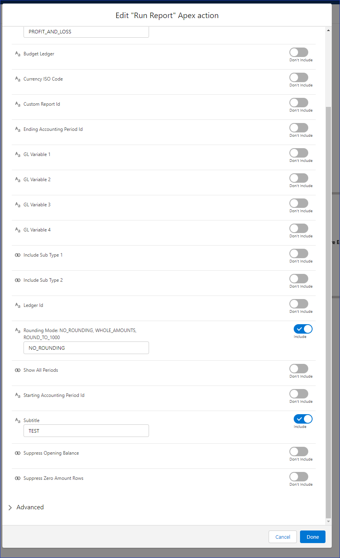Image resolution: width=340 pixels, height=558 pixels.
Task: Enable the Currency ISO Code toggle
Action: point(299,77)
